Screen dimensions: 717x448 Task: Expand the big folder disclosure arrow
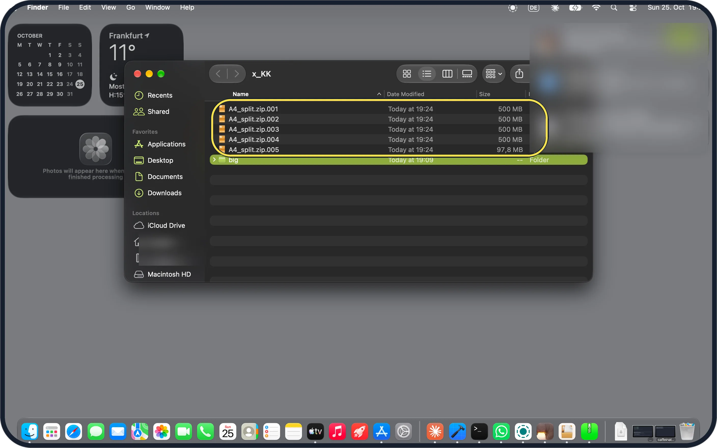point(214,160)
